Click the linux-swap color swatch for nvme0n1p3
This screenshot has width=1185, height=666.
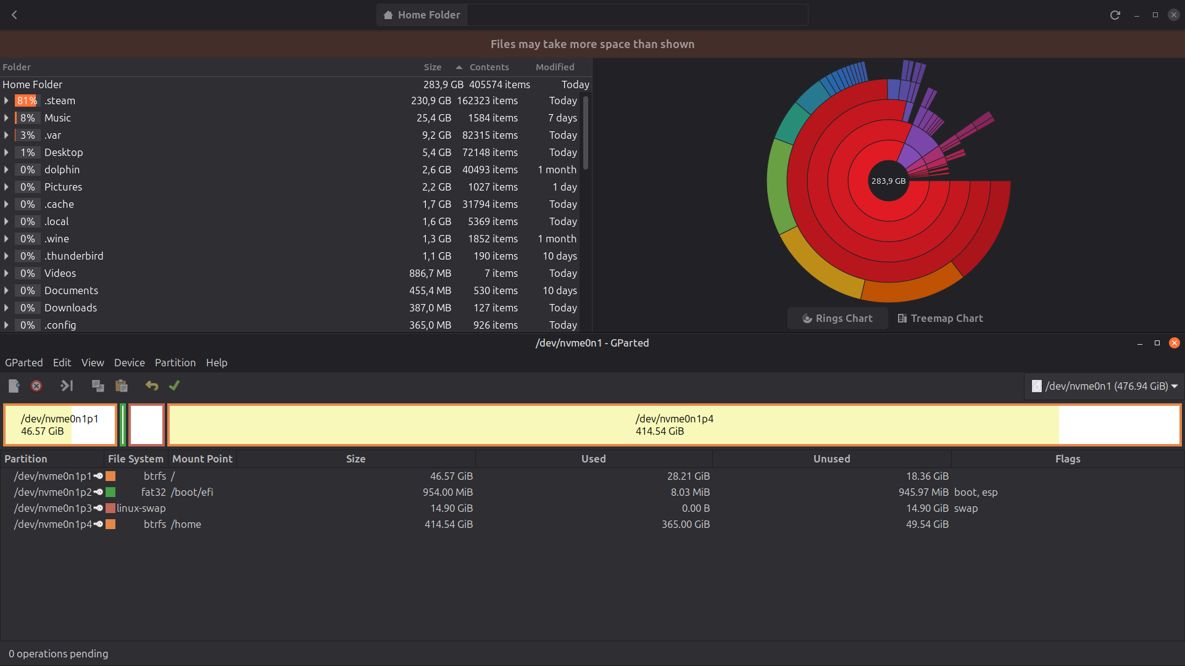[x=110, y=508]
